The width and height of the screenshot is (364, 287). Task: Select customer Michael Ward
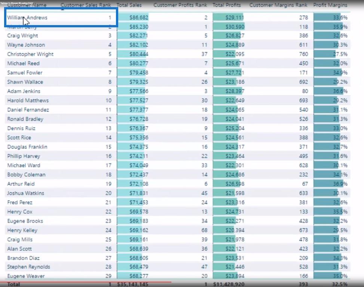pyautogui.click(x=24, y=166)
